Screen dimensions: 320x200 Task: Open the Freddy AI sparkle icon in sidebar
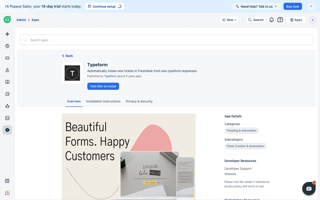click(x=7, y=34)
